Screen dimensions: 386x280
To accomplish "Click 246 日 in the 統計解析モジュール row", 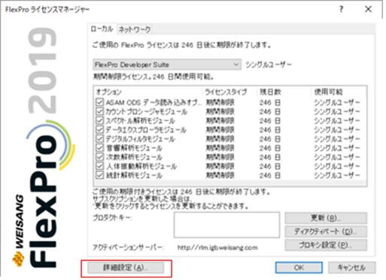I will click(x=270, y=175).
